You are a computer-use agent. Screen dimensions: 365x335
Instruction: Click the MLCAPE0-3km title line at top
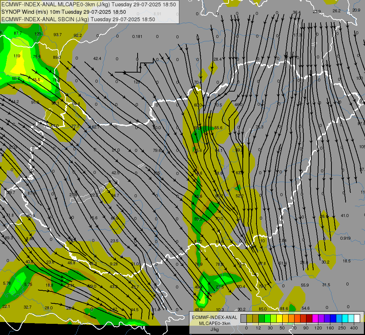[x=89, y=4]
